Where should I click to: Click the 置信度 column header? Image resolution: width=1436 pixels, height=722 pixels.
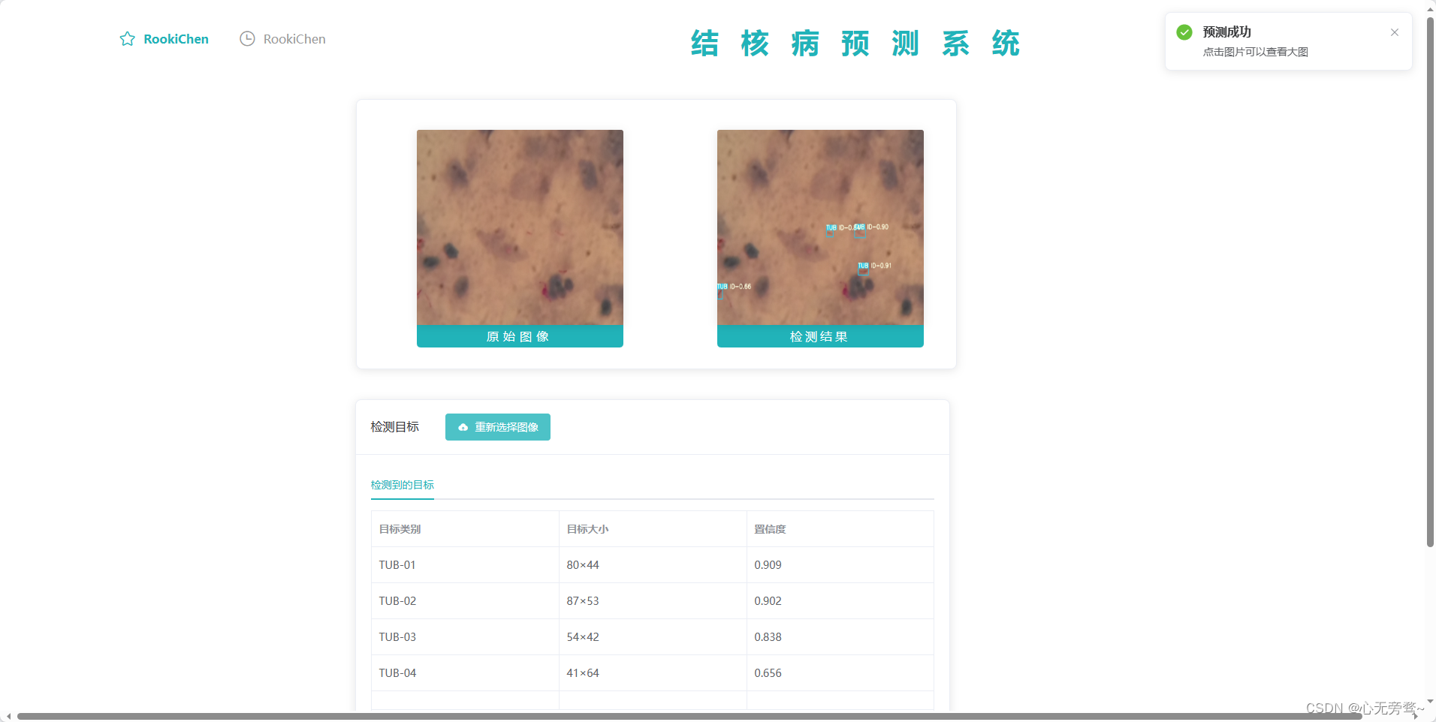click(770, 528)
